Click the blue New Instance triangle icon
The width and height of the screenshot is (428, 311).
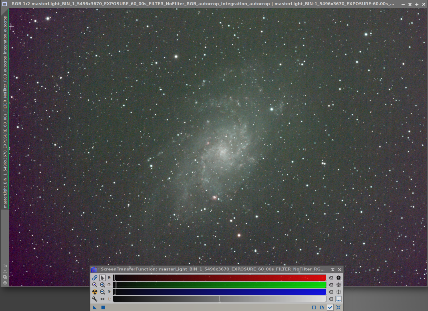tap(95, 308)
